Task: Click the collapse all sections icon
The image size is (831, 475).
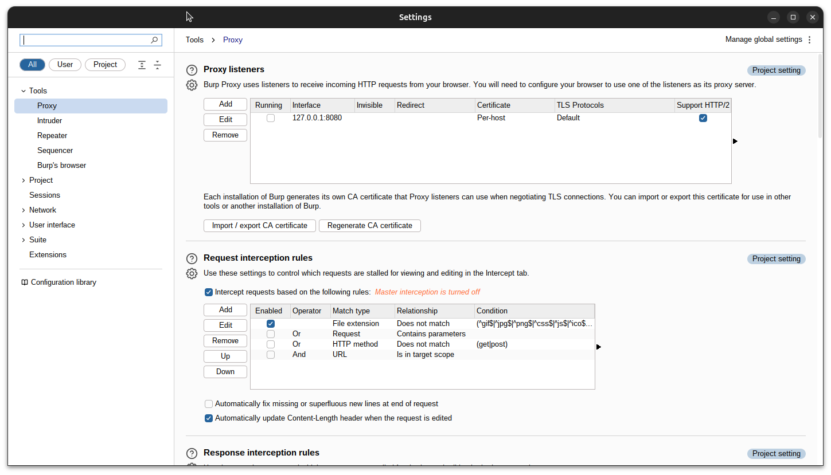Action: tap(157, 65)
